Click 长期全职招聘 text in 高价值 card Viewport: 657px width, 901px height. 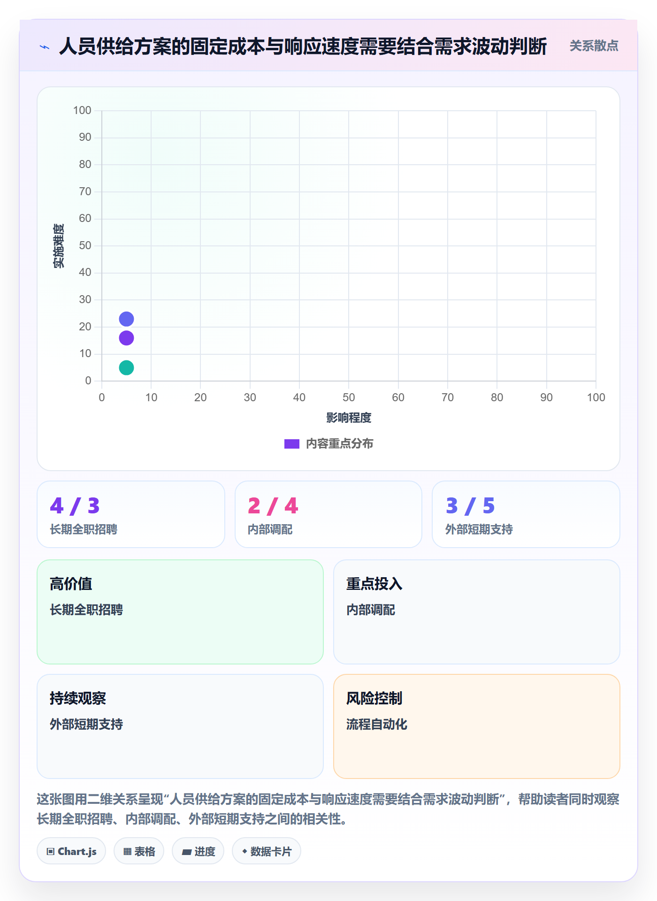(86, 610)
